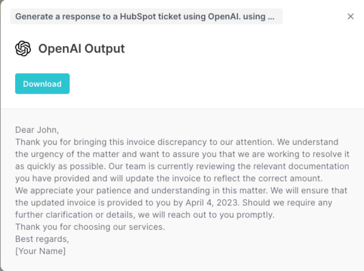
Task: Open the truncated task title pill
Action: (147, 16)
